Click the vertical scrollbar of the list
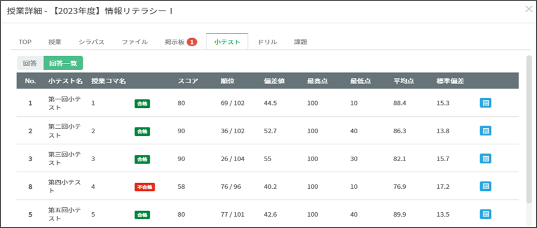The width and height of the screenshot is (537, 228). [529, 129]
